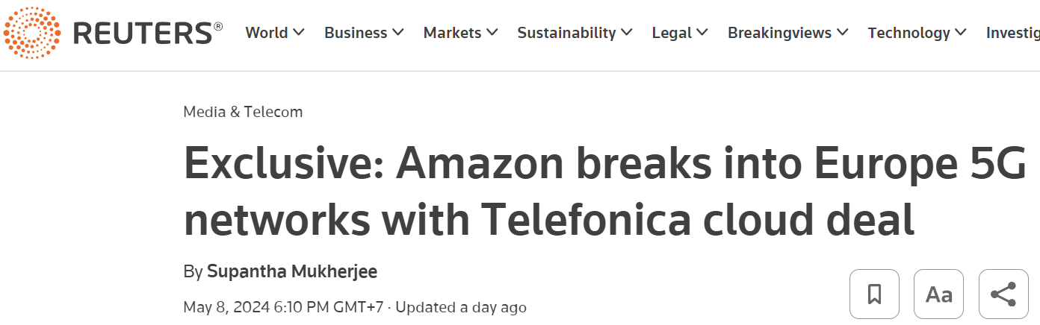This screenshot has width=1040, height=325.
Task: Select the partially visible Investigations menu item
Action: click(x=1012, y=33)
